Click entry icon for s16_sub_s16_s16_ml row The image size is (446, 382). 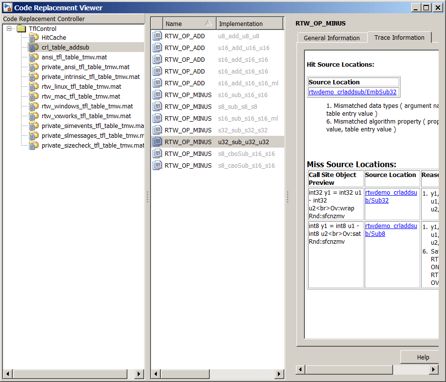tap(157, 118)
